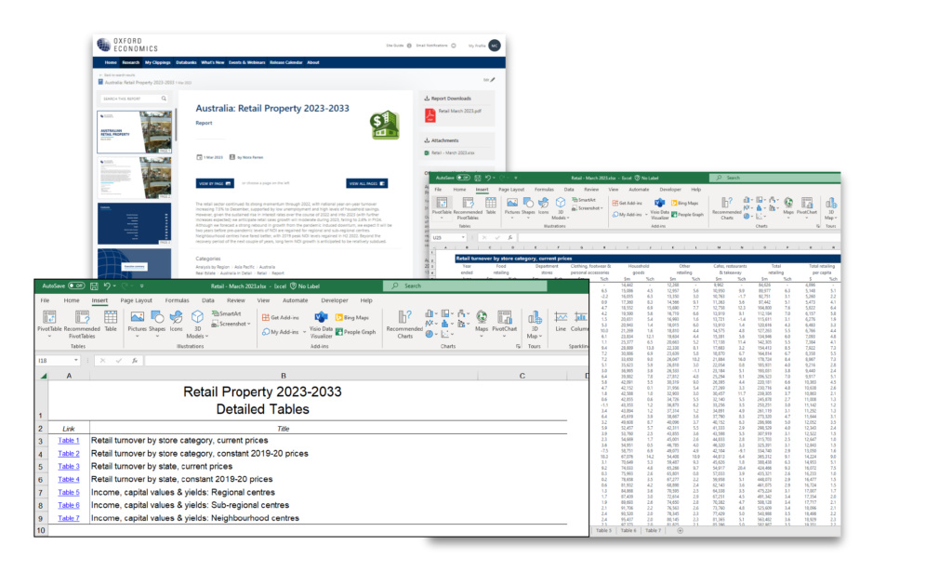Click Visio Data Visualizer in the turnover data workbook

661,207
